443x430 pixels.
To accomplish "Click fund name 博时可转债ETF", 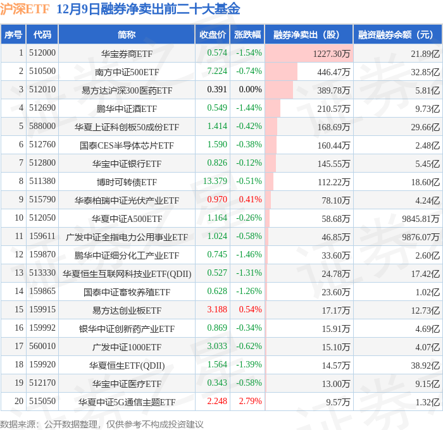I will (127, 182).
